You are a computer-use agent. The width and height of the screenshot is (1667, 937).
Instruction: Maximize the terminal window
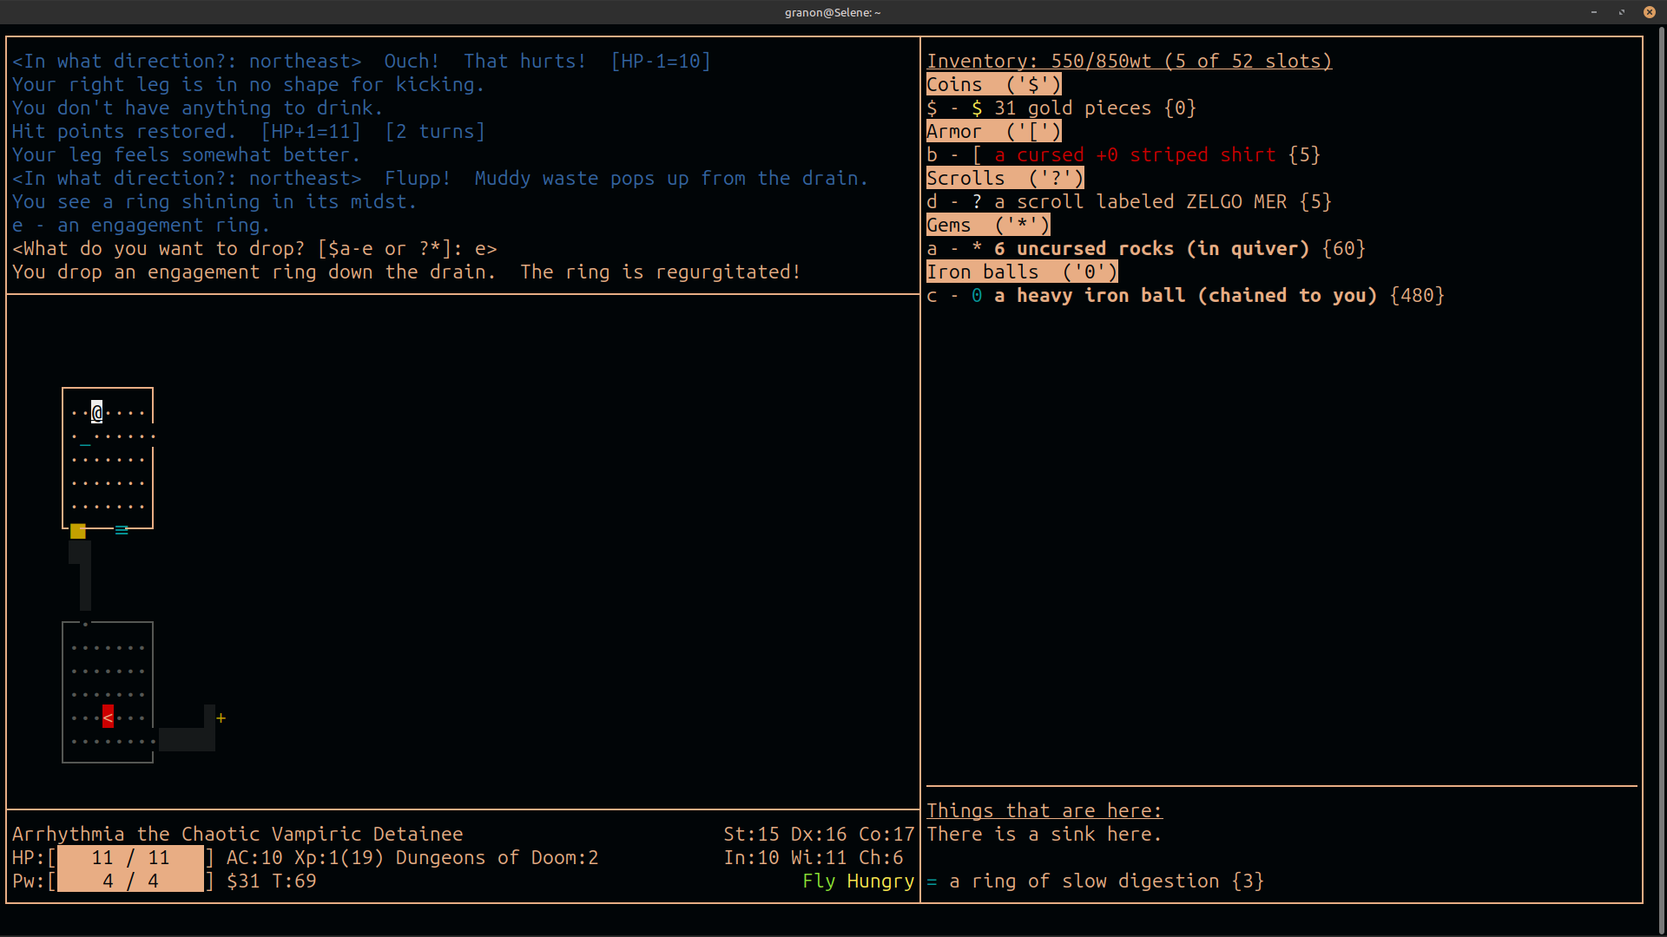click(1622, 12)
